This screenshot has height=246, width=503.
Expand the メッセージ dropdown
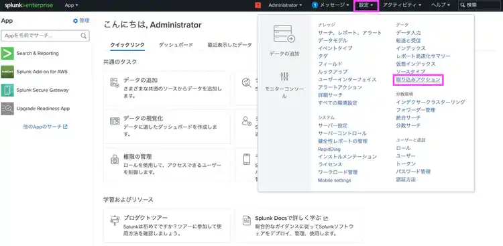point(335,5)
